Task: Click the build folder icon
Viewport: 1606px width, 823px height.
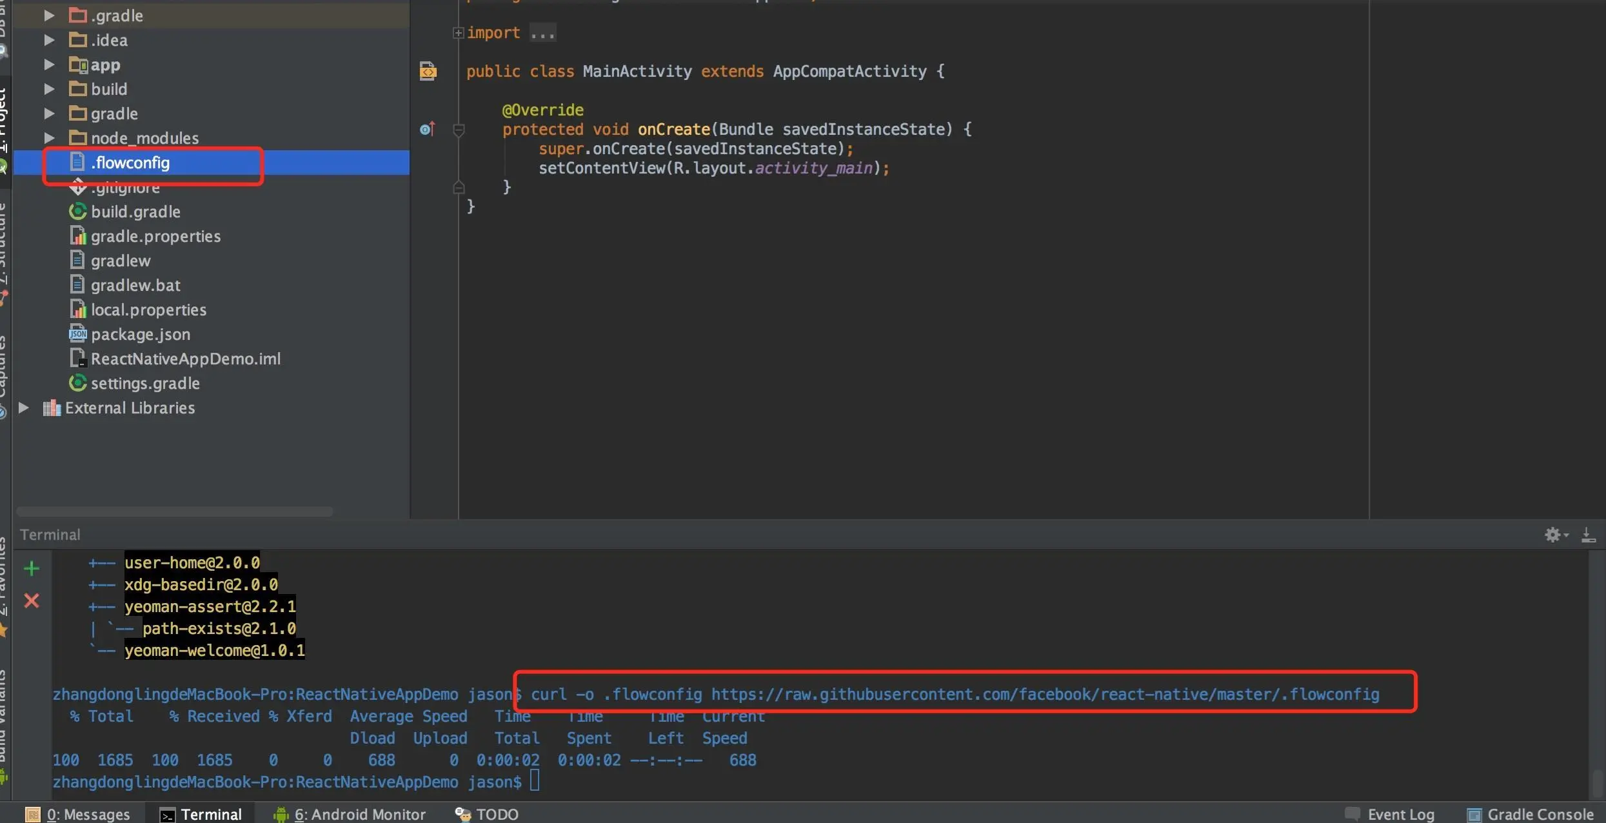Action: point(78,89)
